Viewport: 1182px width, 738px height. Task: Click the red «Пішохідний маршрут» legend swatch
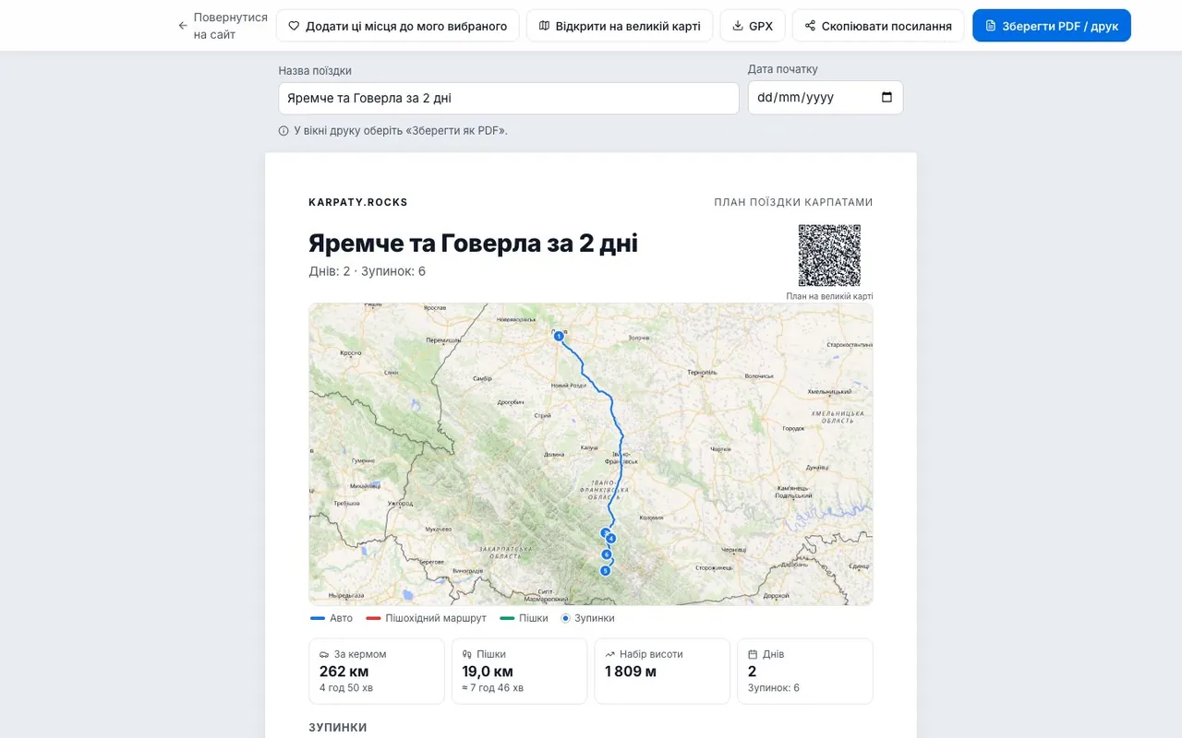(373, 618)
